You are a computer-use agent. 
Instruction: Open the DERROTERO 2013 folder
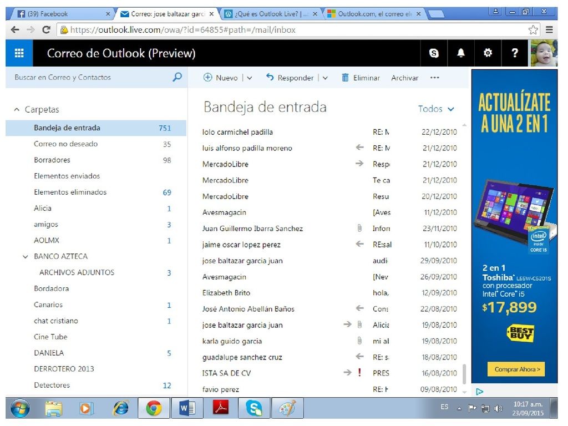coord(96,369)
